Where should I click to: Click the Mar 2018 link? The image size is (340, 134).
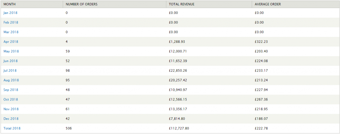11,32
